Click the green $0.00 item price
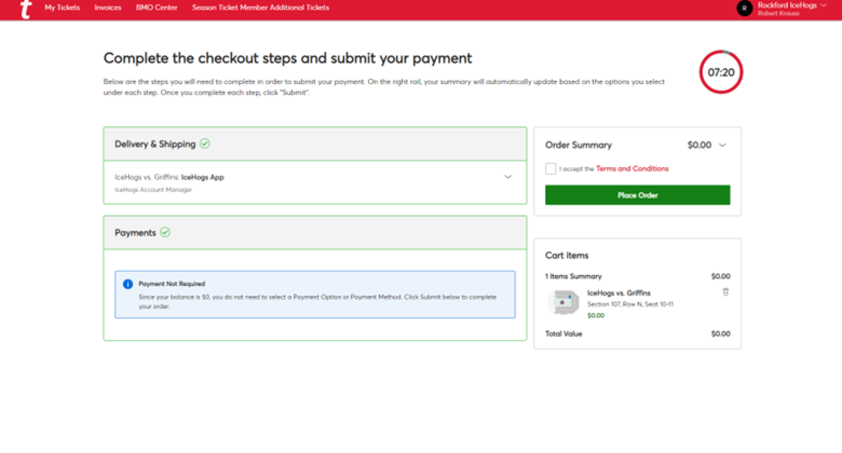 [x=596, y=316]
